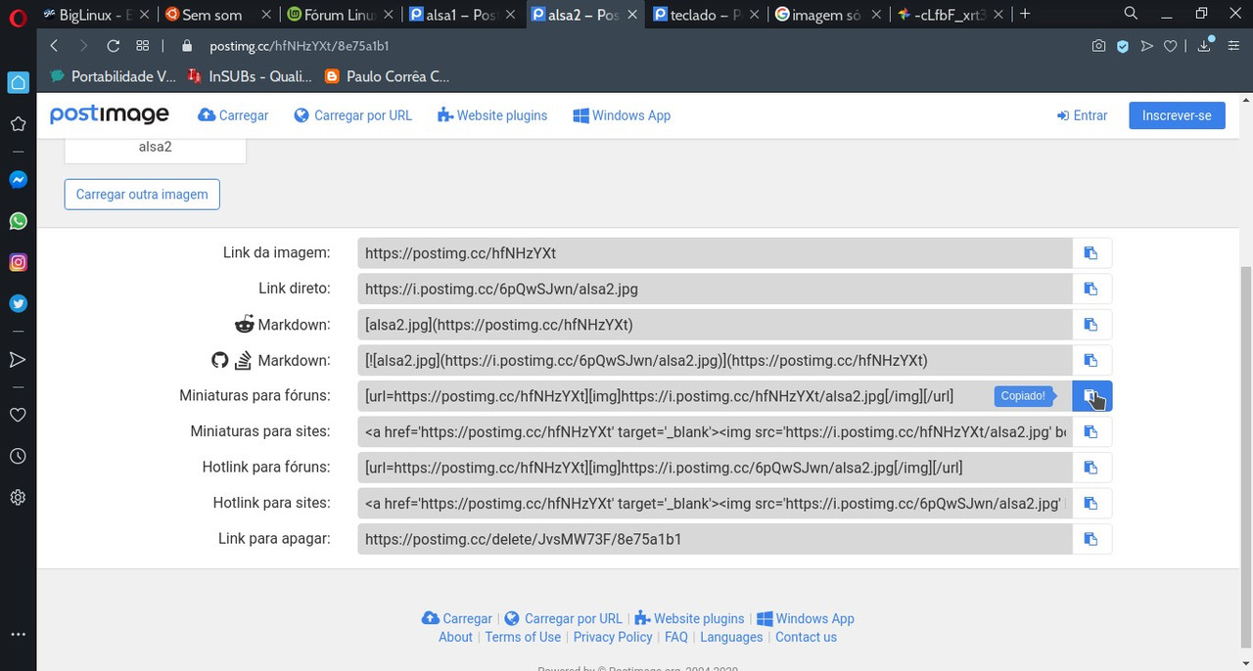Image resolution: width=1253 pixels, height=671 pixels.
Task: Copy the Reddit Markdown field
Action: [x=1091, y=325]
